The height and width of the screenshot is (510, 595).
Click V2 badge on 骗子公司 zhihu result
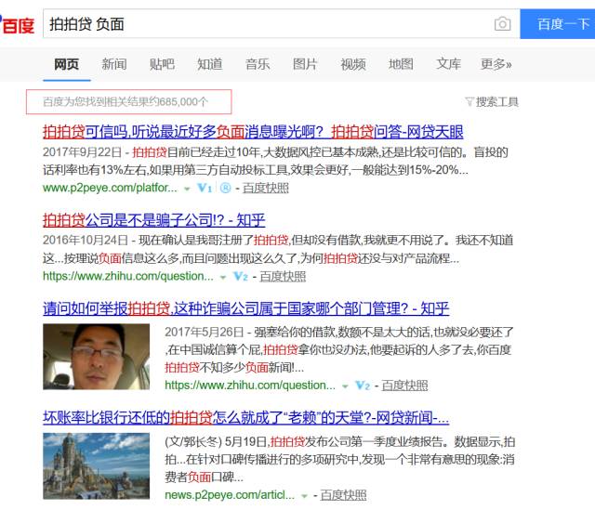241,277
